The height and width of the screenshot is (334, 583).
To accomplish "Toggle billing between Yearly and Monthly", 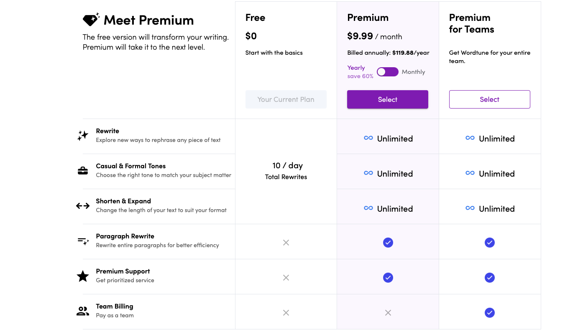I will (x=387, y=72).
